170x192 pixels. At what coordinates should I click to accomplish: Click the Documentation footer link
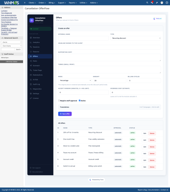[x=154, y=190]
